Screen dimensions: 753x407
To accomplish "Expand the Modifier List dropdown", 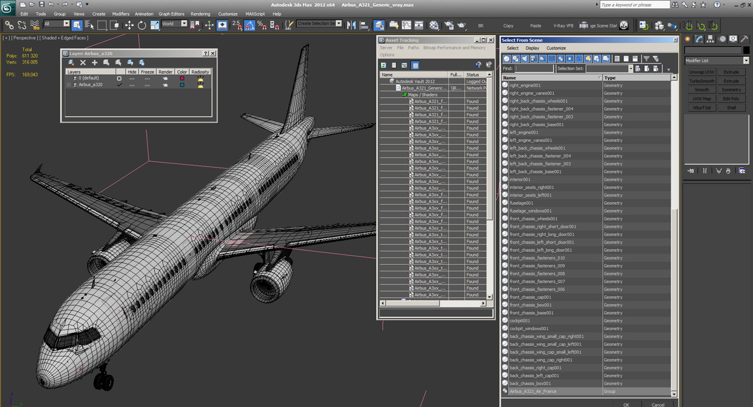I will point(746,60).
